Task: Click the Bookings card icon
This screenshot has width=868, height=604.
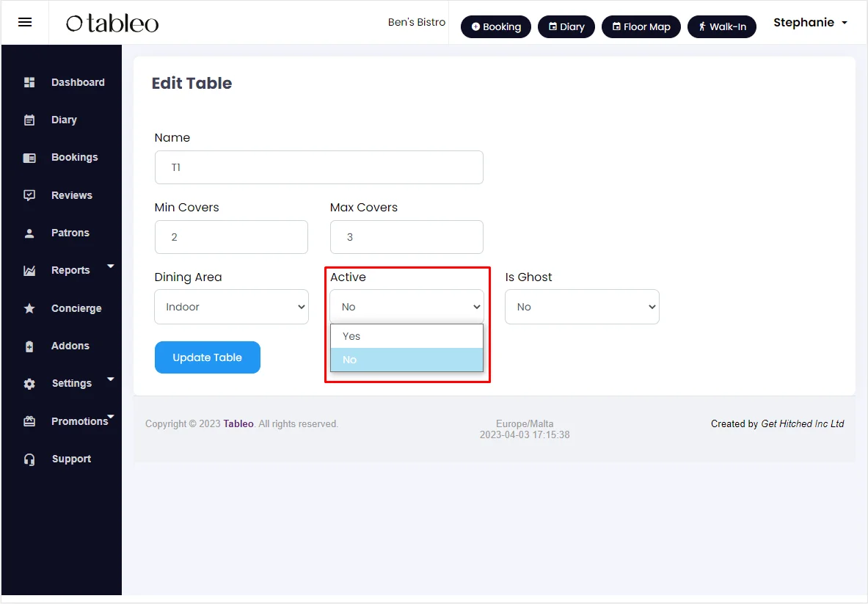Action: pos(29,158)
